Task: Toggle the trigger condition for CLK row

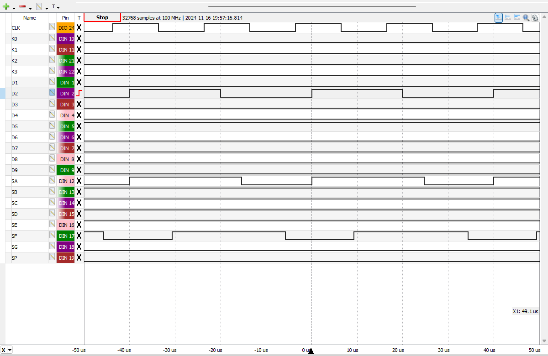Action: point(79,28)
